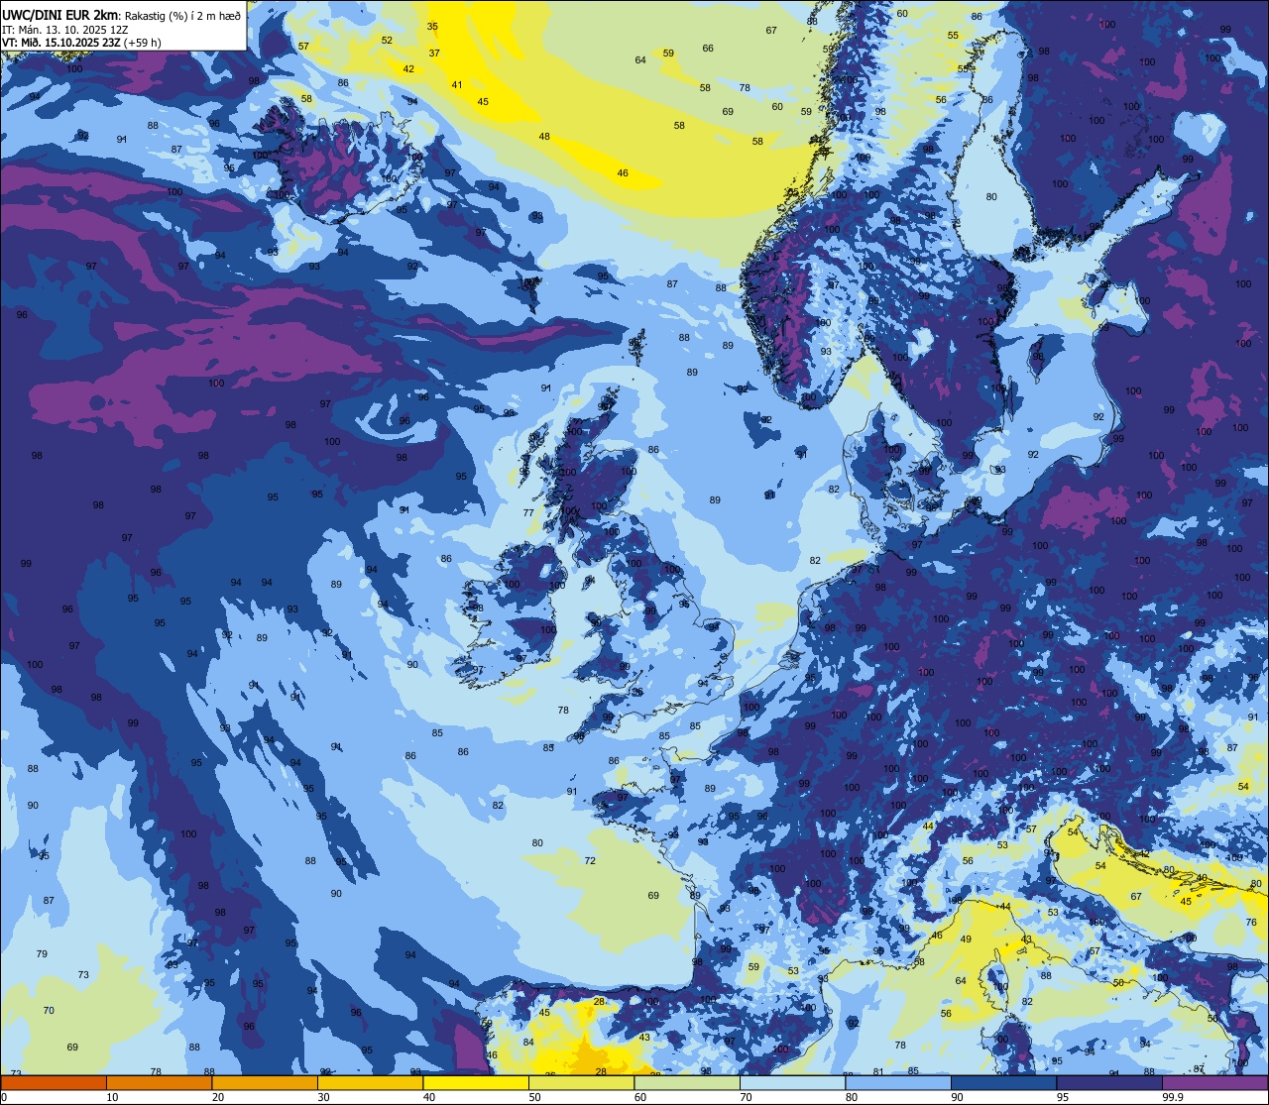Click the '99.9' label on the legend scale
This screenshot has height=1105, width=1269.
point(1174,1097)
